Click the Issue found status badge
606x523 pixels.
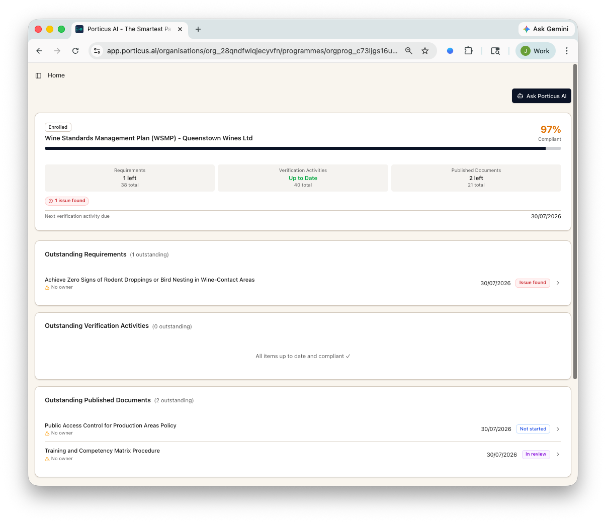533,283
